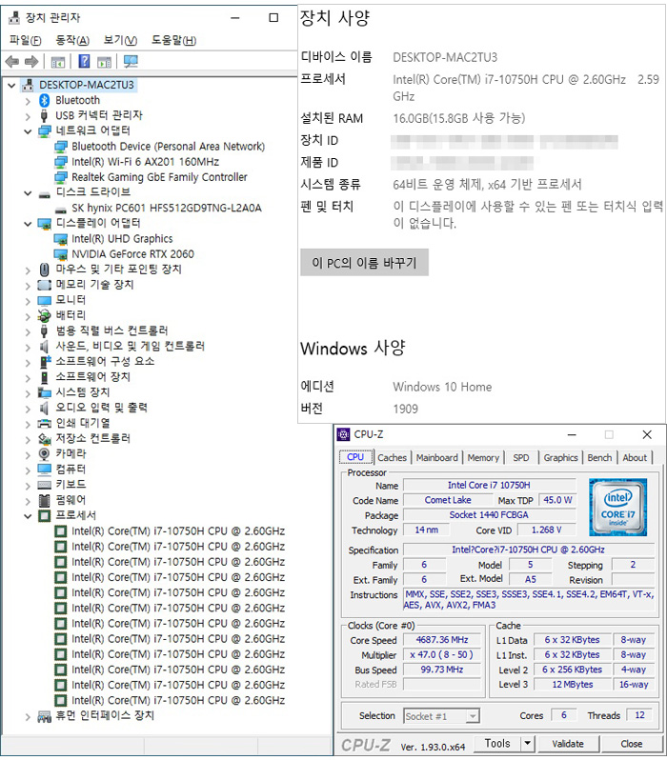The height and width of the screenshot is (760, 667).
Task: Click the 모니터 category icon
Action: [44, 301]
